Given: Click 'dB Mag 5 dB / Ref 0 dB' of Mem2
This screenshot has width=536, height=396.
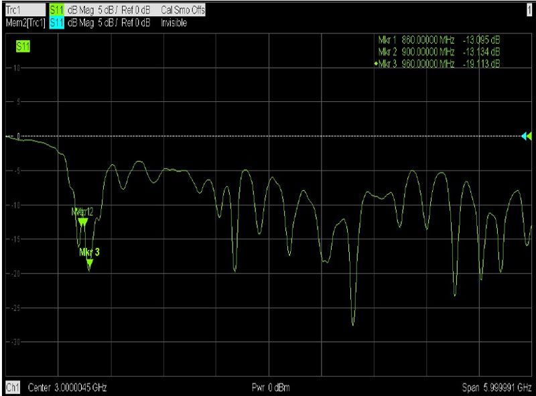Looking at the screenshot, I should (x=109, y=23).
